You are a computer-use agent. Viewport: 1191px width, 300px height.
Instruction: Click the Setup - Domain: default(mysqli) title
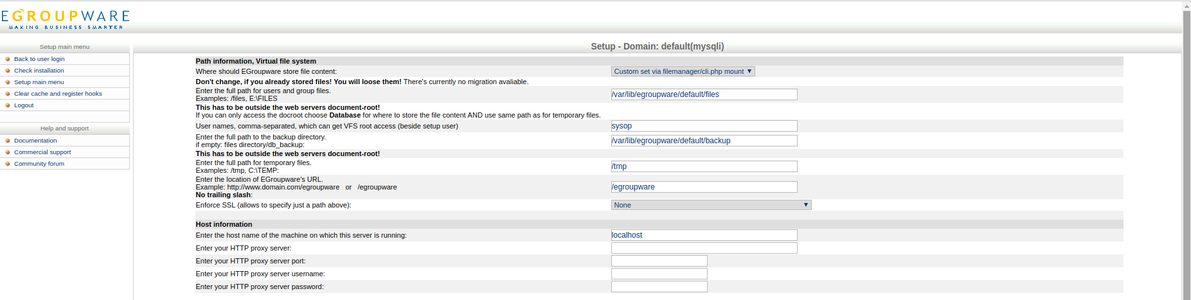point(657,46)
